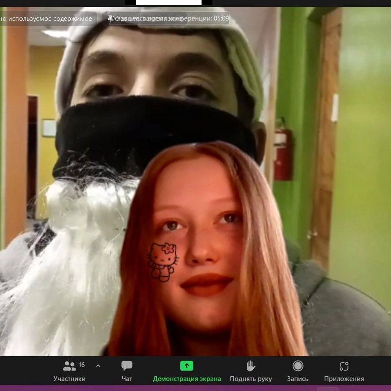Click the 'используемое содержимое' notification banner

47,19
